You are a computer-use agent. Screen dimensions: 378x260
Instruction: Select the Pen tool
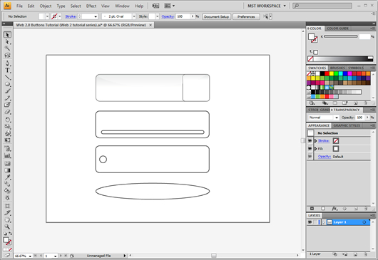tap(7, 63)
